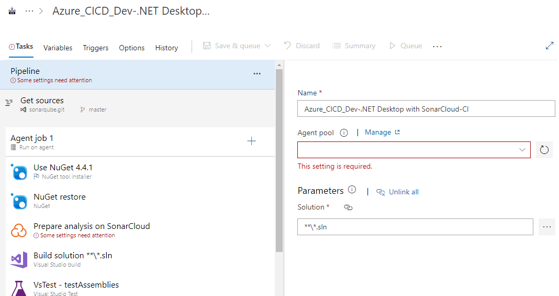Click Save & queue button
The height and width of the screenshot is (296, 559).
(x=232, y=46)
